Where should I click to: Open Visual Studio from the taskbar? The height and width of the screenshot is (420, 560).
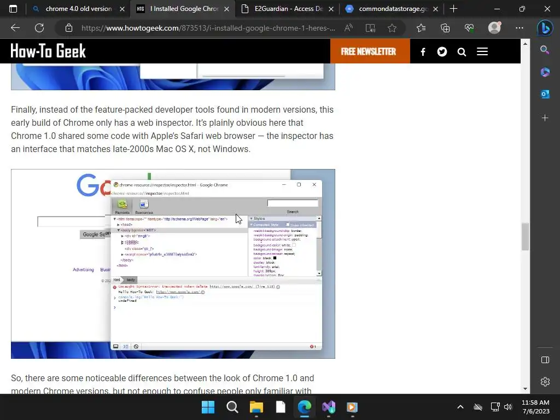pos(329,407)
